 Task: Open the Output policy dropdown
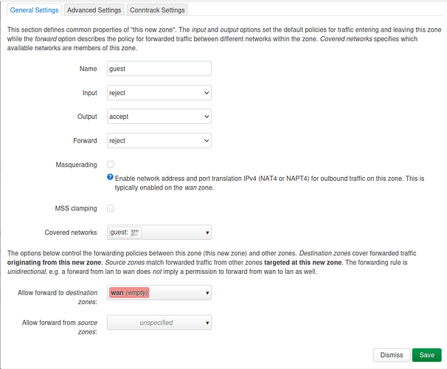(x=159, y=117)
